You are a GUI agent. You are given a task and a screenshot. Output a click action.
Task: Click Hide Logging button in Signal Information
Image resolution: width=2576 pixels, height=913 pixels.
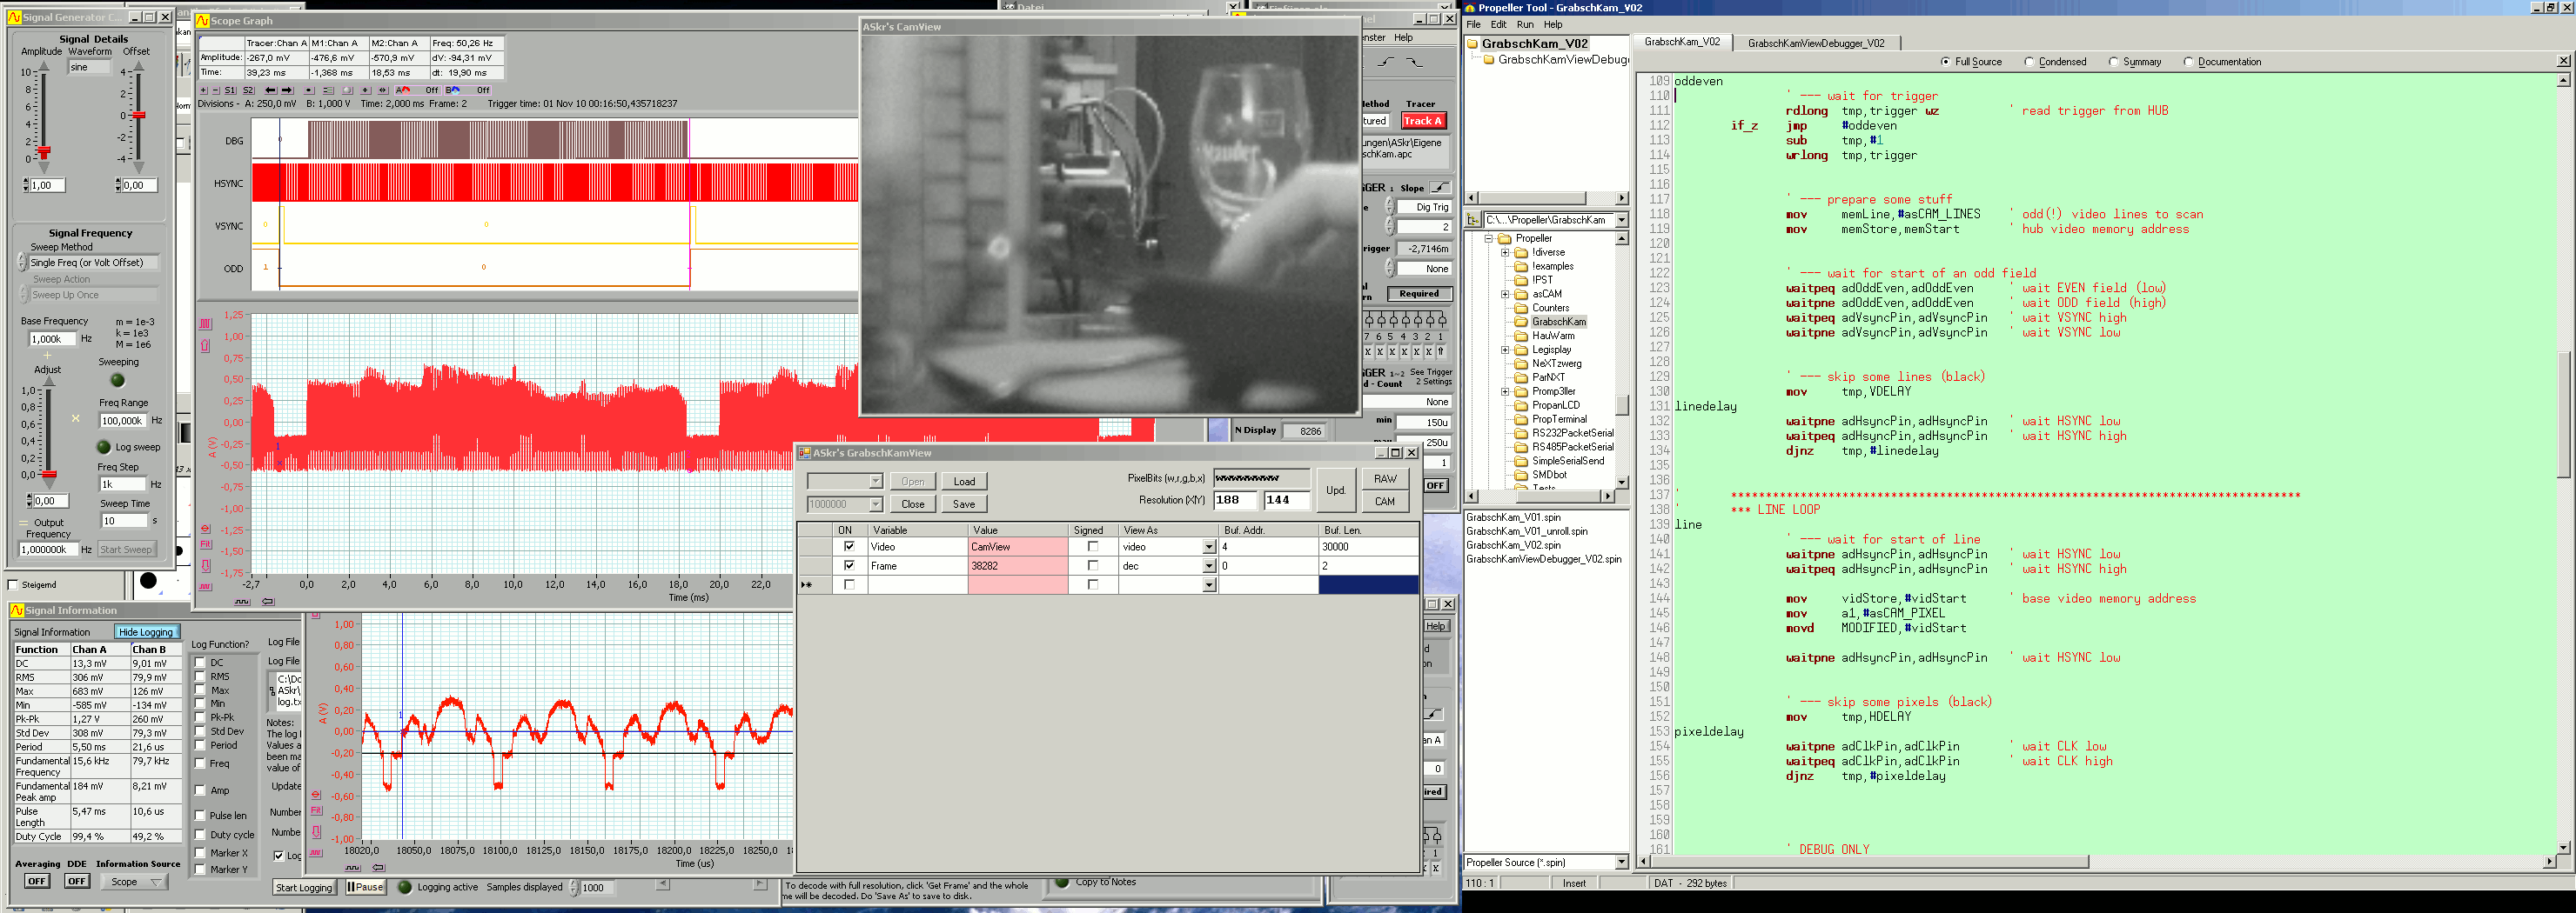coord(146,632)
